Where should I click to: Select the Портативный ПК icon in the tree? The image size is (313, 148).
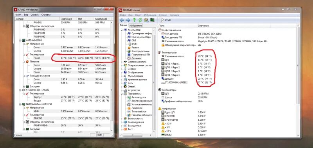tap(129, 55)
